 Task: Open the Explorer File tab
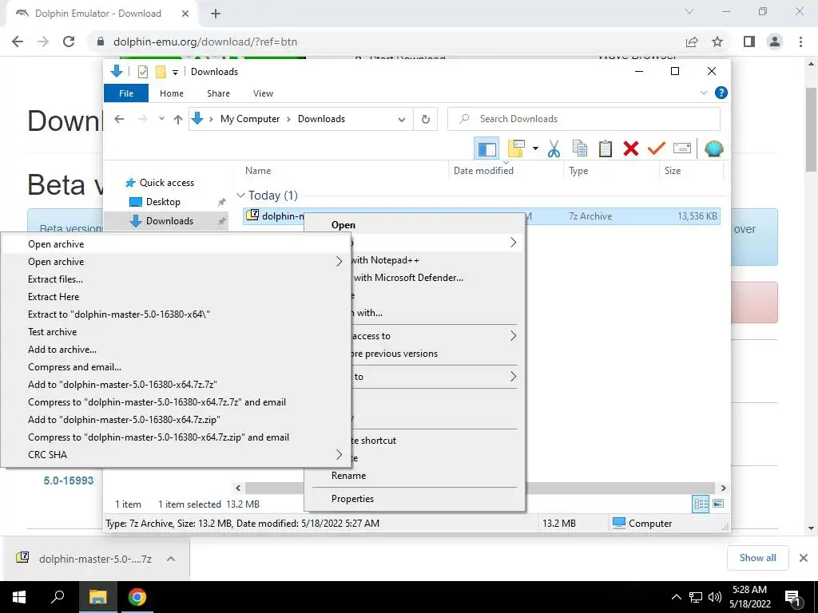pyautogui.click(x=126, y=93)
